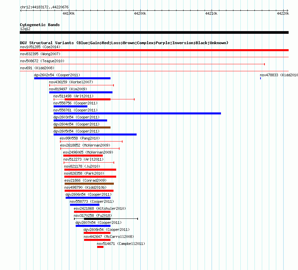Click the 44210k ruler label

click(x=211, y=13)
